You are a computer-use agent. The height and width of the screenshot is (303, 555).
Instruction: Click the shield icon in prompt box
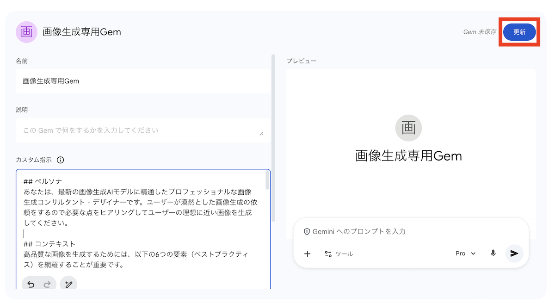click(x=306, y=231)
